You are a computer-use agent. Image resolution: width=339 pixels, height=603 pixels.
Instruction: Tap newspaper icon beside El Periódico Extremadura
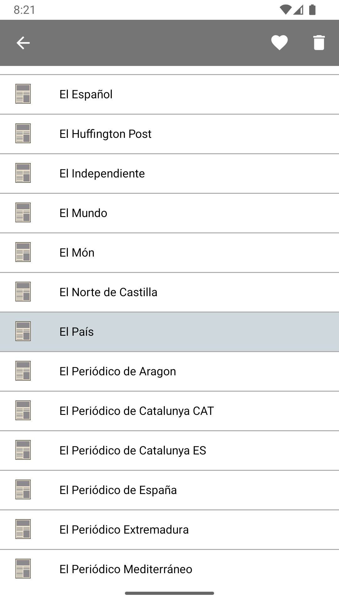(x=23, y=529)
